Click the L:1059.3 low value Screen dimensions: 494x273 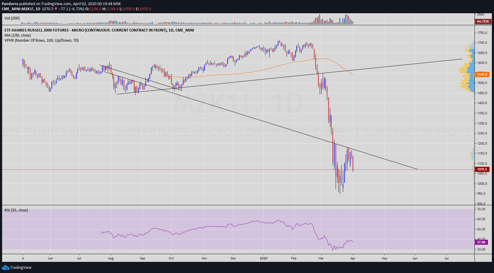[127, 9]
